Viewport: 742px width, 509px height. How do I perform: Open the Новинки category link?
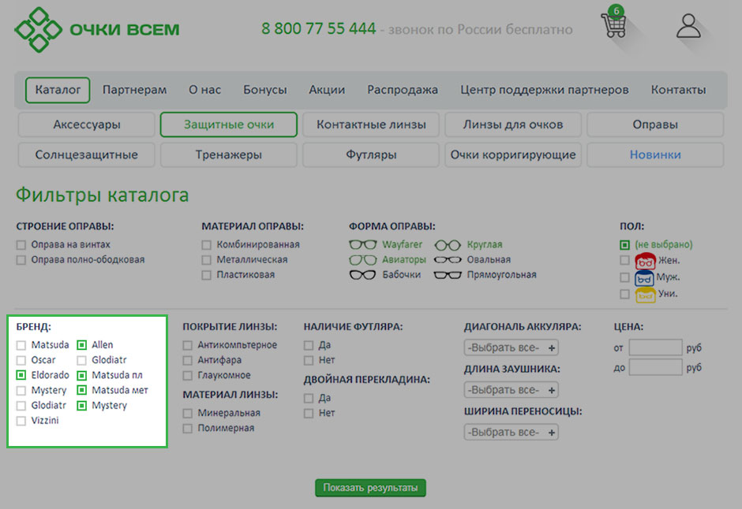[x=654, y=154]
